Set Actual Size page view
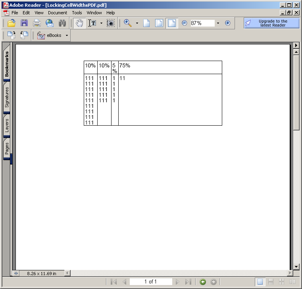The width and height of the screenshot is (302, 289). [146, 23]
